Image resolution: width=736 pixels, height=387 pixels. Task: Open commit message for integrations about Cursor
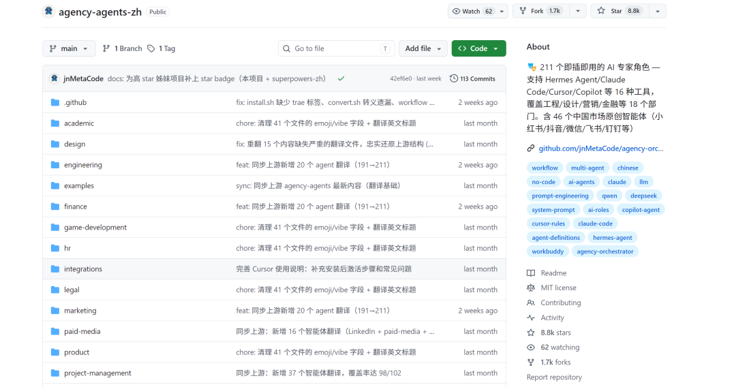pyautogui.click(x=324, y=269)
